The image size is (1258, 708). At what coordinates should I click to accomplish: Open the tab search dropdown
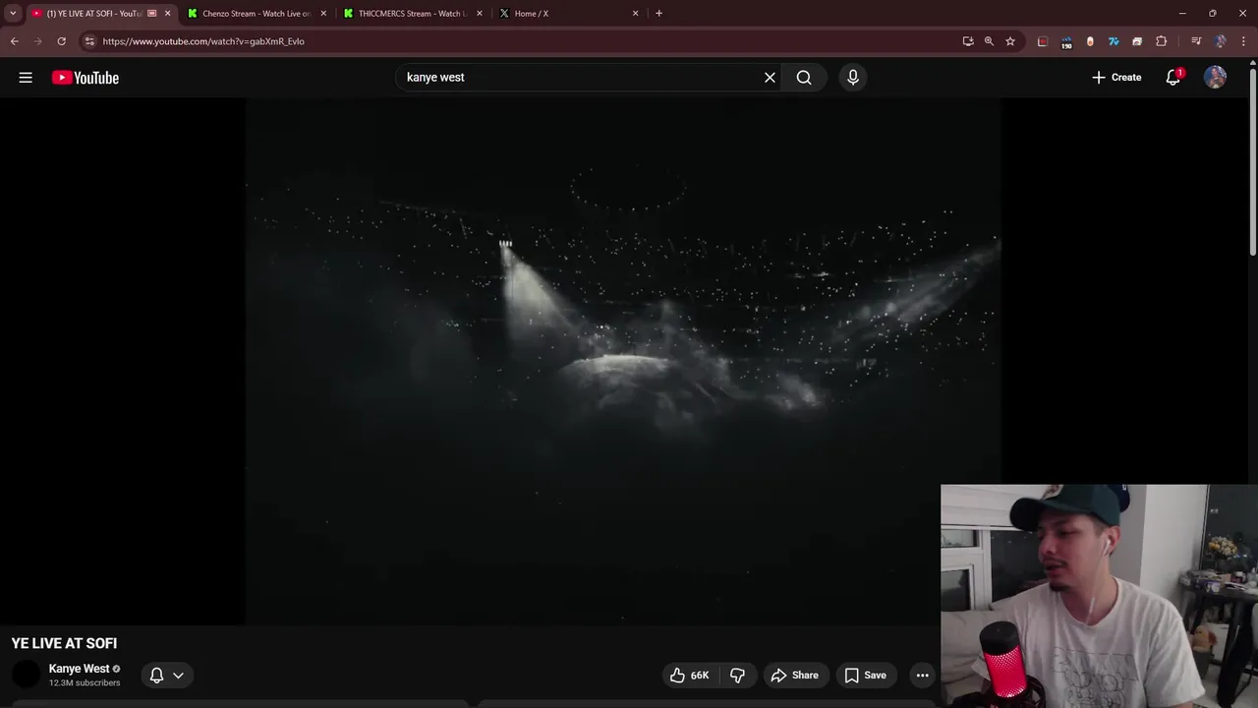(x=13, y=14)
